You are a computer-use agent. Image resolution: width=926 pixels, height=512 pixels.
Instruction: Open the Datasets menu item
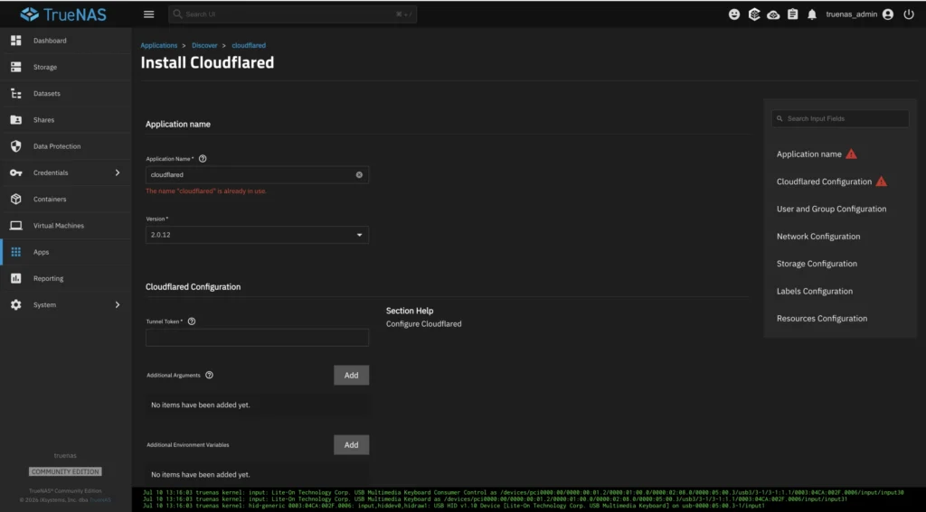tap(65, 93)
